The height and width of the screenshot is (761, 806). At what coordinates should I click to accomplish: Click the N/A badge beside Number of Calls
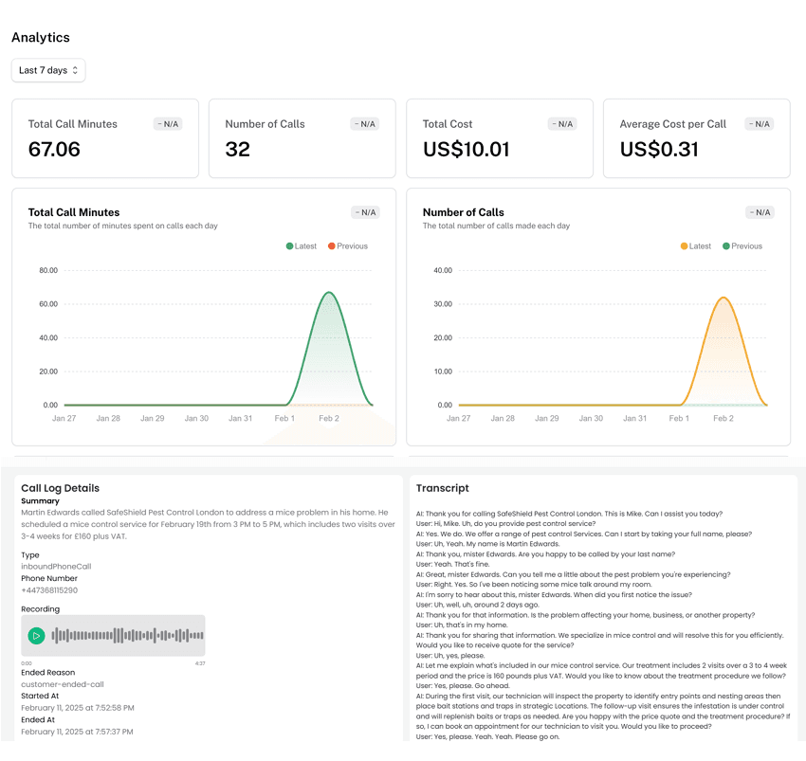pyautogui.click(x=364, y=123)
